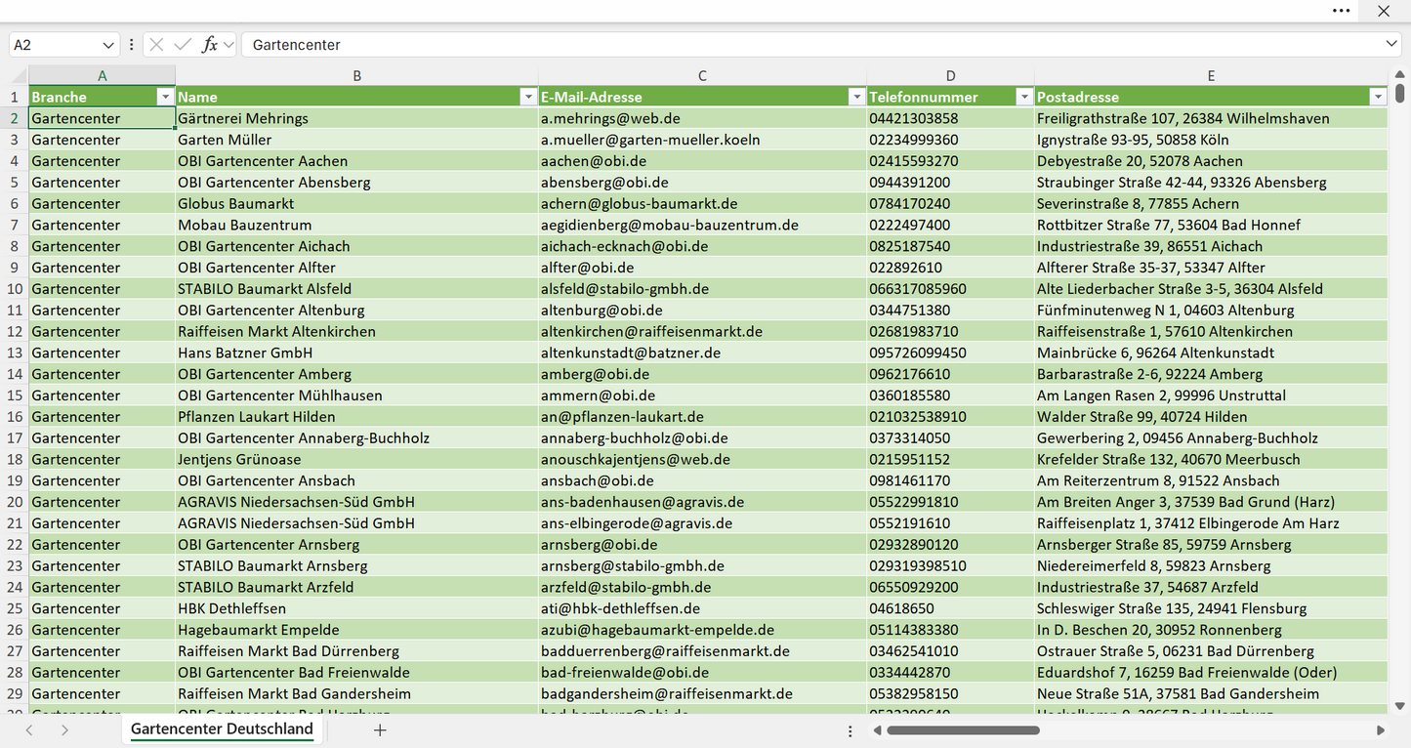Viewport: 1411px width, 748px height.
Task: Select cell STABILO Baumarkt Arzfeld
Action: pyautogui.click(x=357, y=587)
